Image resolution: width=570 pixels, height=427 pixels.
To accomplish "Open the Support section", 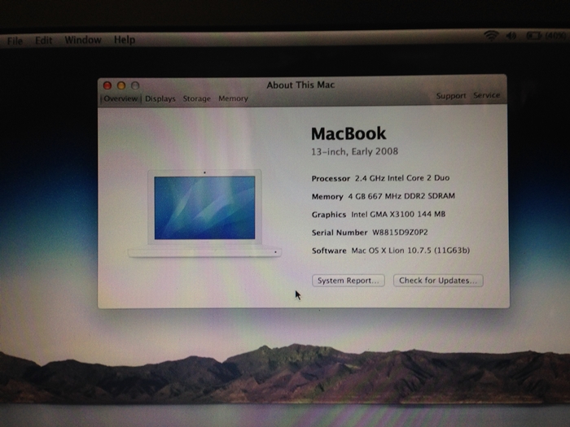I will [x=451, y=96].
